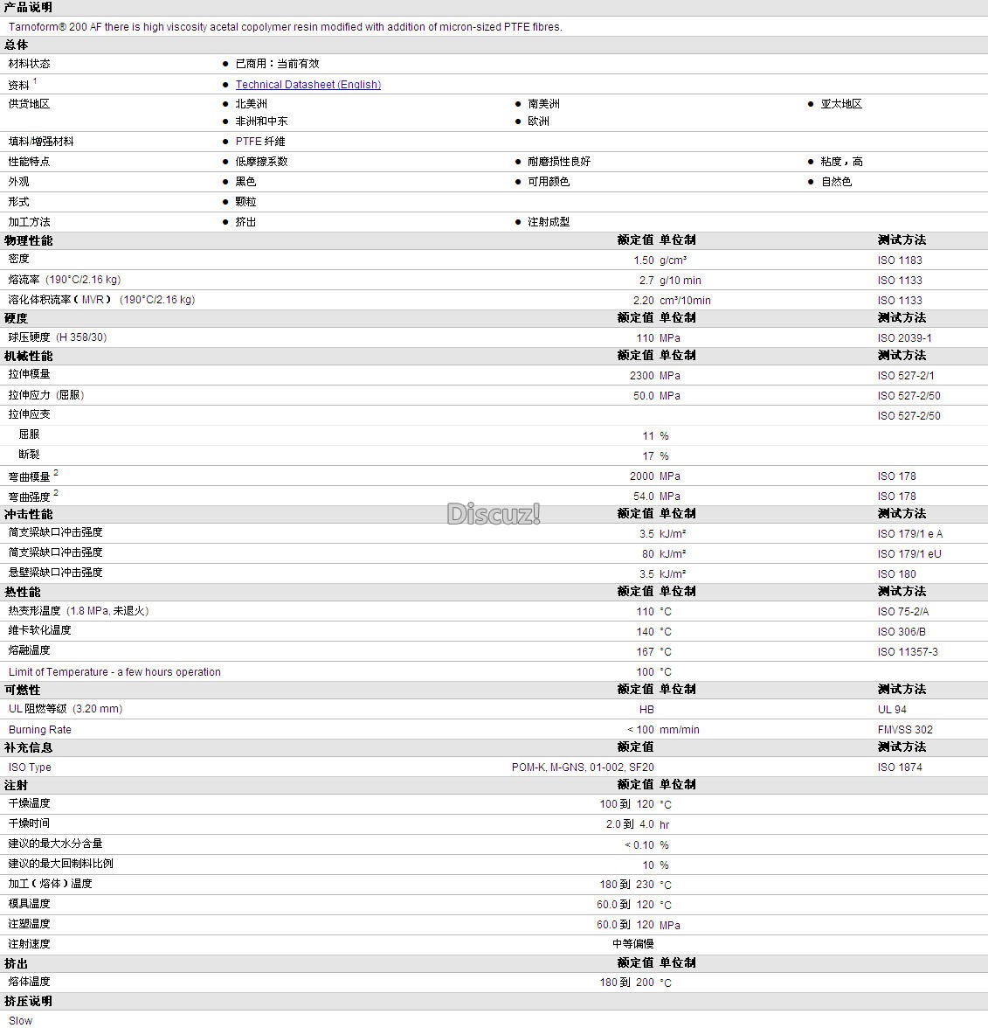This screenshot has width=988, height=1028.
Task: Select the UL 94 test method
Action: pyautogui.click(x=892, y=710)
